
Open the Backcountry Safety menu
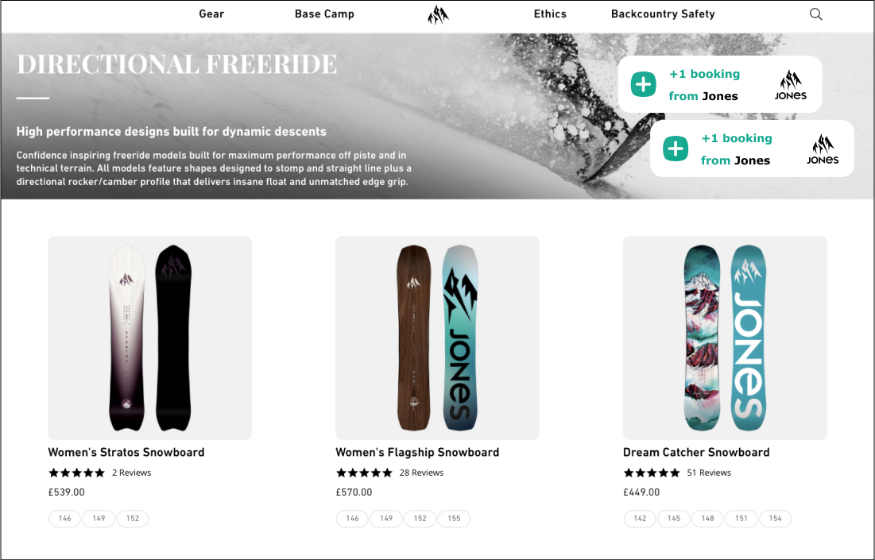point(663,14)
